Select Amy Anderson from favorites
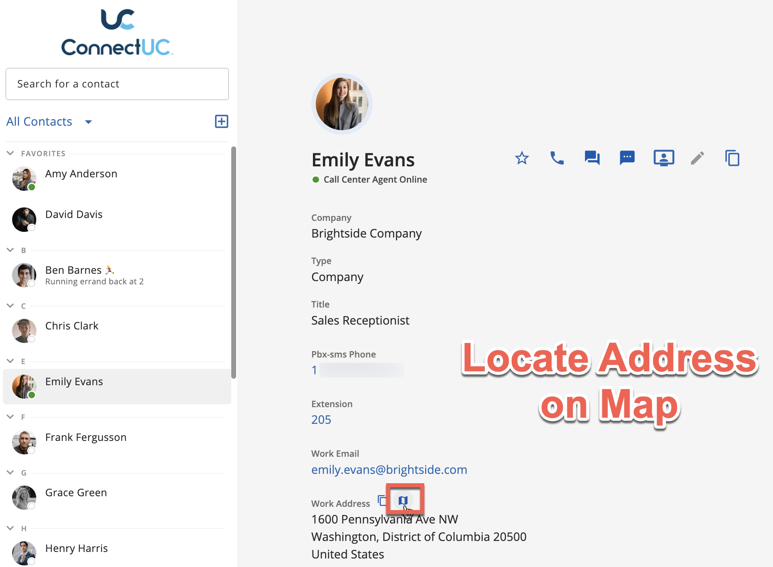Image resolution: width=773 pixels, height=567 pixels. (81, 174)
